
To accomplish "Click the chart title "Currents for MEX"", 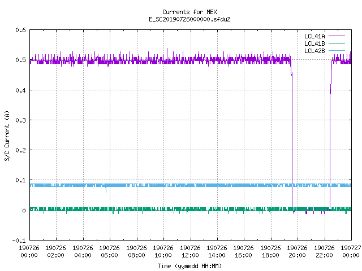I will coord(189,12).
